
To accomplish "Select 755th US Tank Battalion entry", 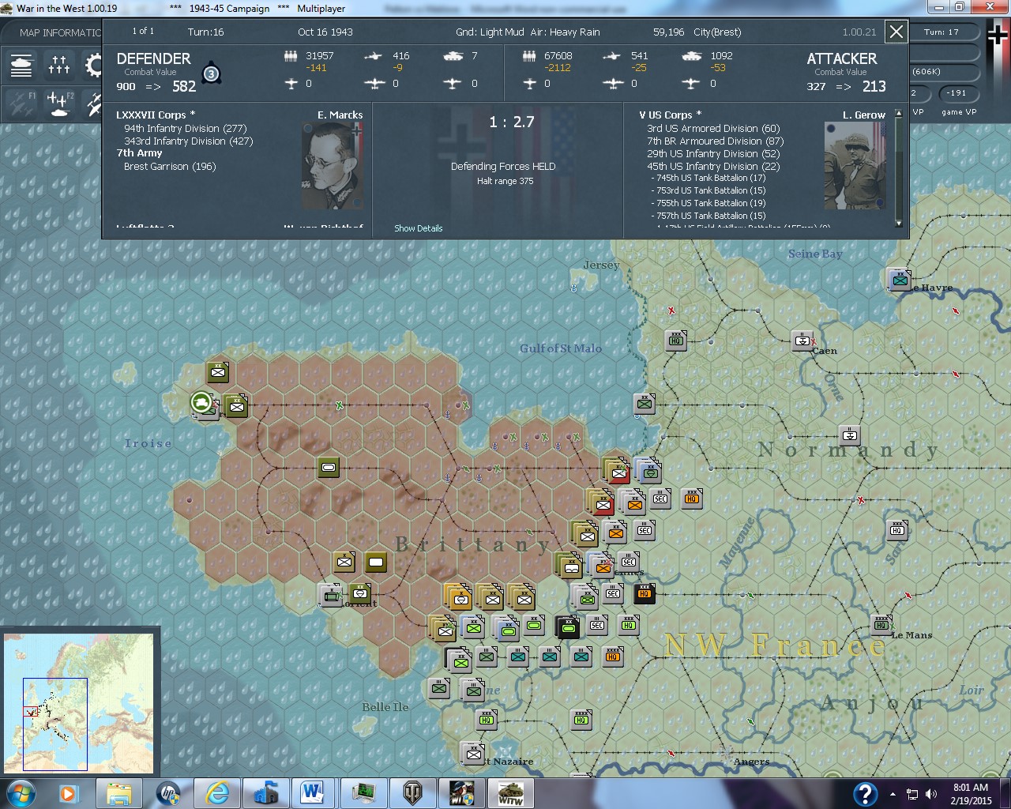I will pos(709,204).
